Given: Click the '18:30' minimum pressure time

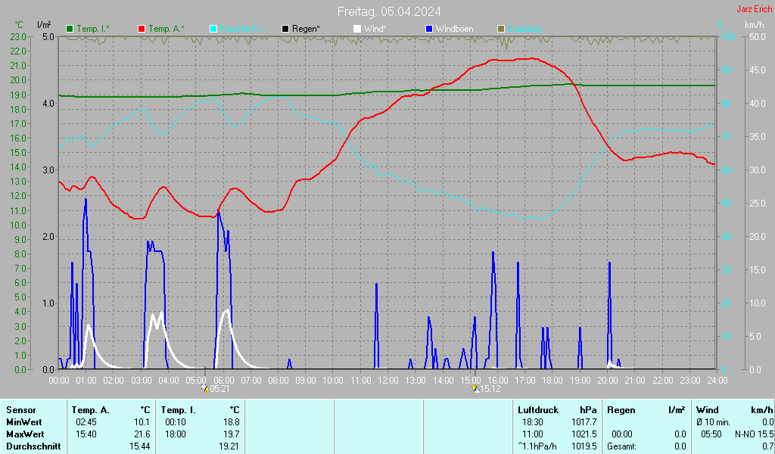Looking at the screenshot, I should pyautogui.click(x=532, y=422).
